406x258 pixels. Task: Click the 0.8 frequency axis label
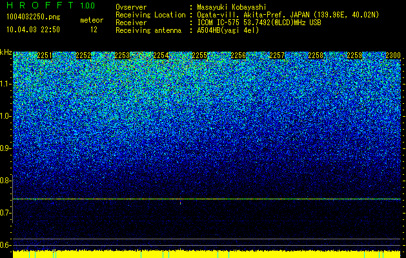pyautogui.click(x=5, y=181)
